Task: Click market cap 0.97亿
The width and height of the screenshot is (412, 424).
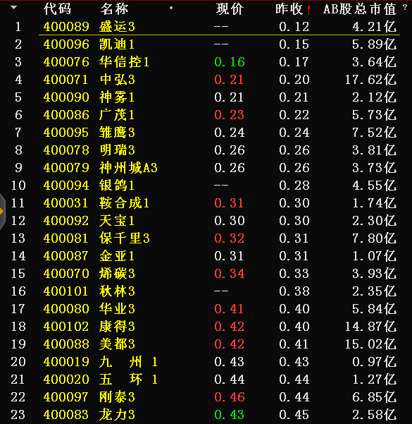Action: coord(374,362)
